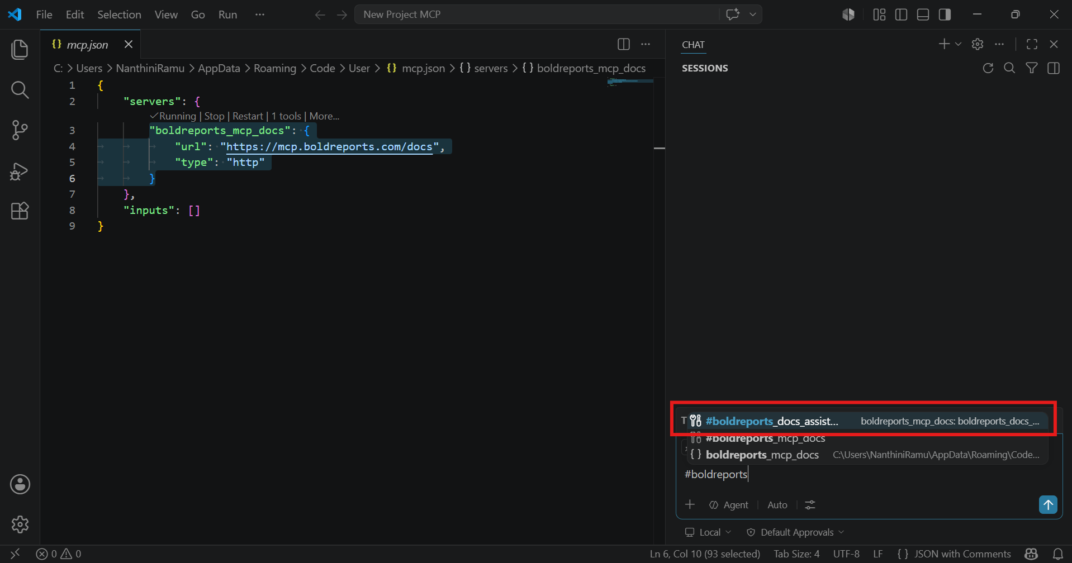
Task: Click the New Project MCP command center box
Action: point(537,15)
